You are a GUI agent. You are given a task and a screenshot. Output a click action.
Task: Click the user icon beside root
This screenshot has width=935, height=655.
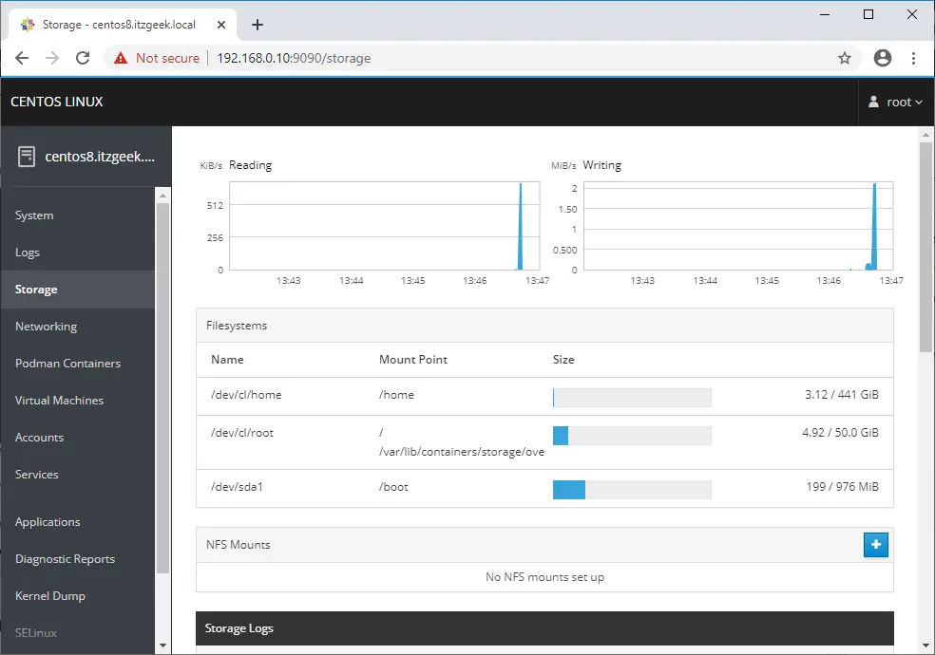click(873, 102)
